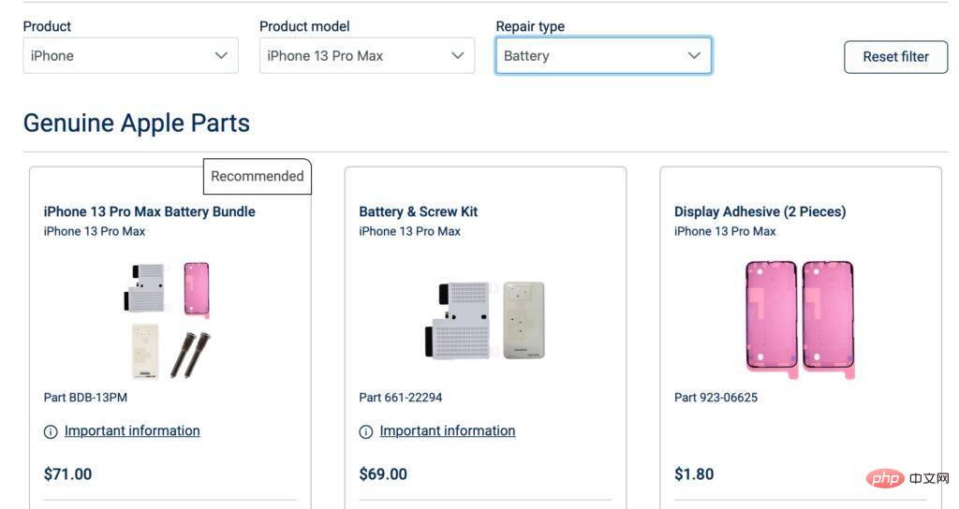Click Display Adhesive (2 Pieces) title
Image resolution: width=959 pixels, height=509 pixels.
(760, 211)
